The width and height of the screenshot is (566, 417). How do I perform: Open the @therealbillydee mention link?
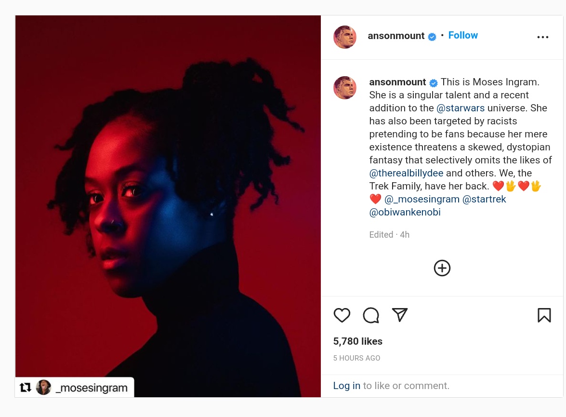coord(406,173)
